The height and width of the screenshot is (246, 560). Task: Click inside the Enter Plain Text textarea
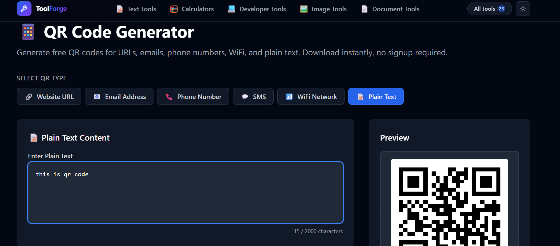click(x=186, y=193)
